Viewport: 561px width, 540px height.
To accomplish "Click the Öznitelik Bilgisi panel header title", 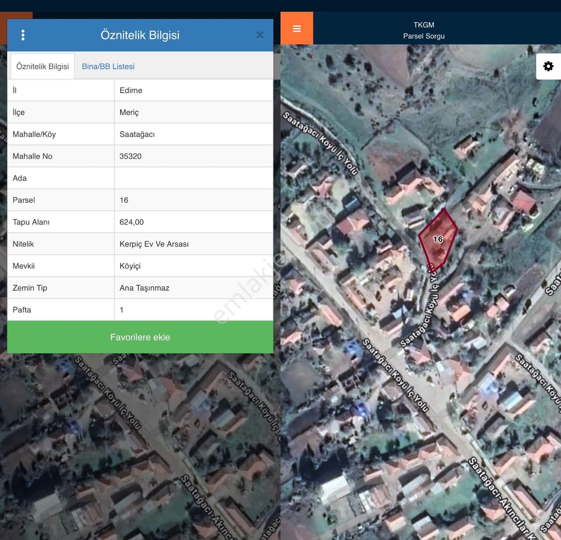I will 140,35.
